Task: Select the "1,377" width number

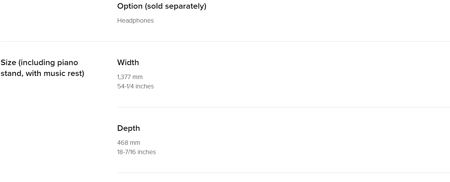Action: [x=124, y=77]
